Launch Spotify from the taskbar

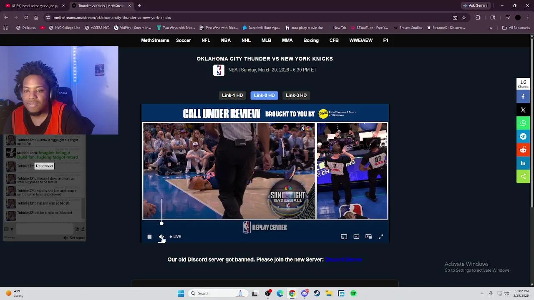point(353,293)
